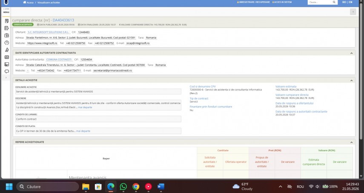Click ACCES IN SISTEM link
The width and height of the screenshot is (364, 193).
coord(282,2)
